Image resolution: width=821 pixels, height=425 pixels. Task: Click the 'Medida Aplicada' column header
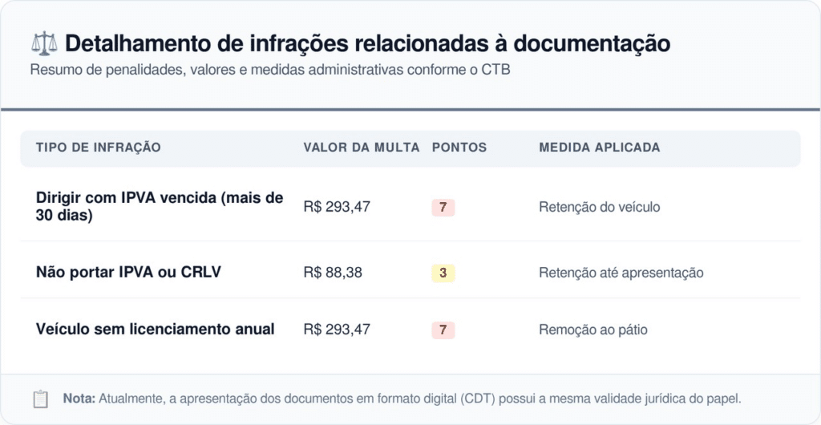click(599, 148)
